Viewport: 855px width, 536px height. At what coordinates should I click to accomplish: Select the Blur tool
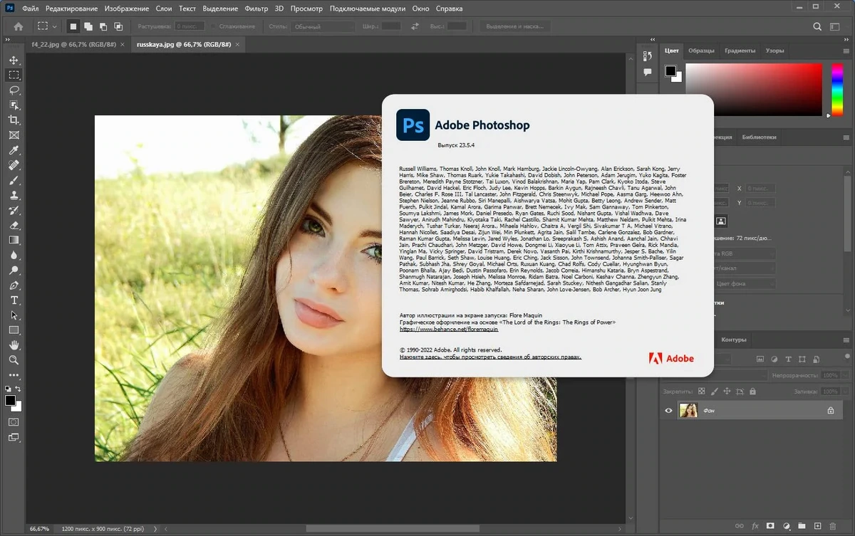[x=14, y=255]
